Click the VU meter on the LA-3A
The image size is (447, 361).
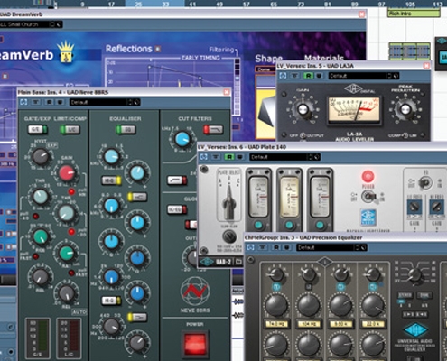(x=354, y=110)
